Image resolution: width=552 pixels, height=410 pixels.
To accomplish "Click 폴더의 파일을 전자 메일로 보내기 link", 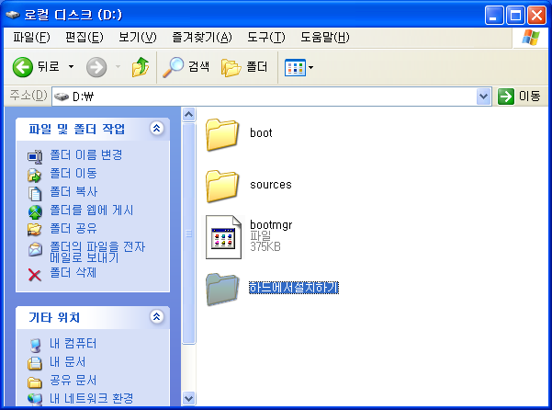I will click(97, 252).
